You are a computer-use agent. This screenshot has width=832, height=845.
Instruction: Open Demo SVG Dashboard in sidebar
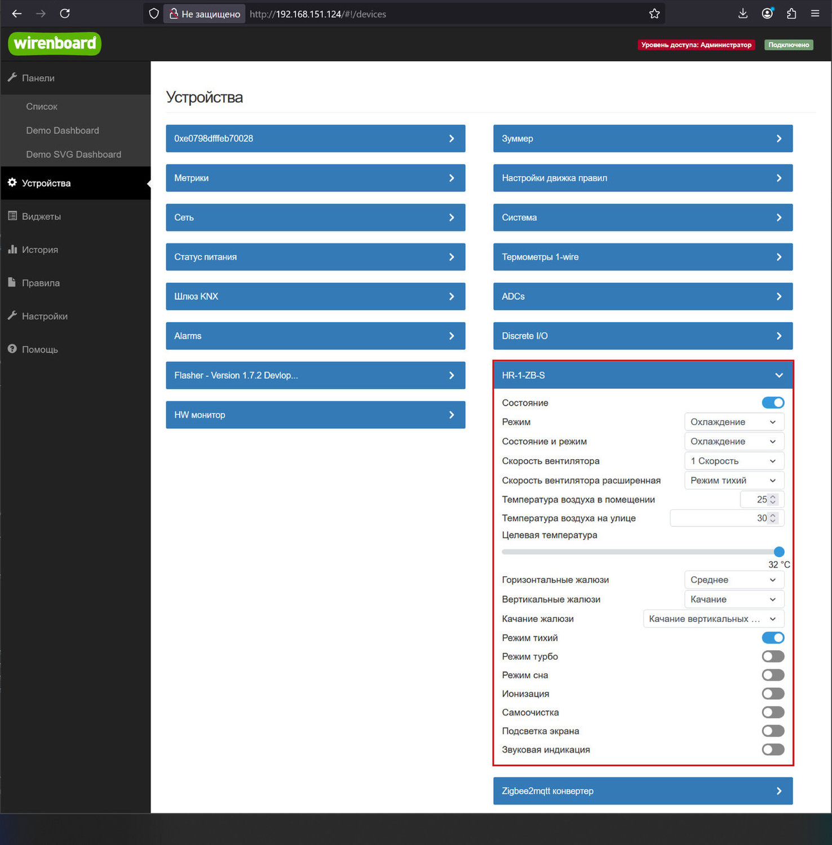click(x=73, y=154)
